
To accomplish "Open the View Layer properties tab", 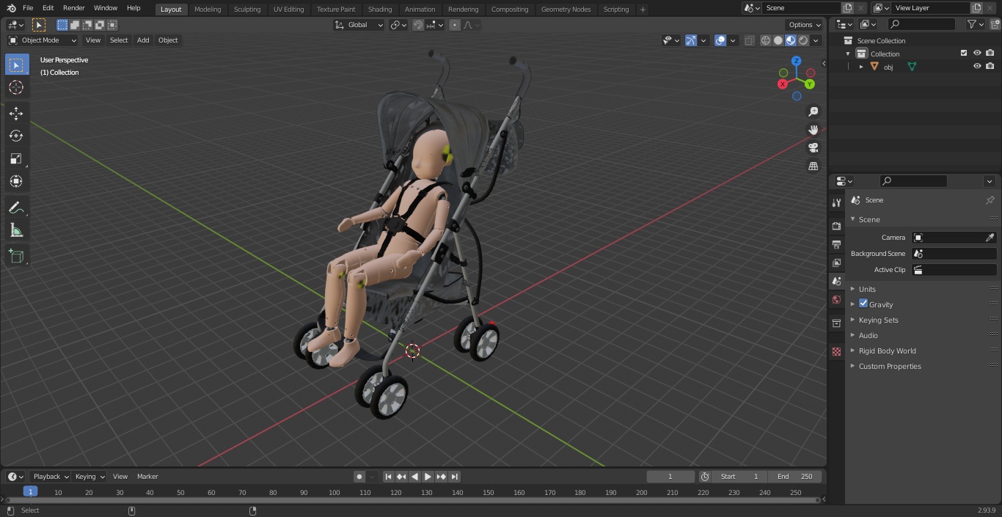I will (836, 263).
